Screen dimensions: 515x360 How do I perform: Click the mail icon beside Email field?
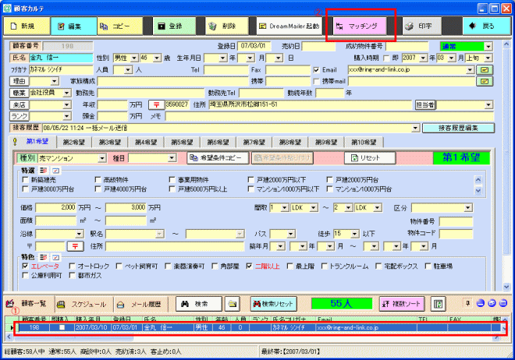(485, 69)
